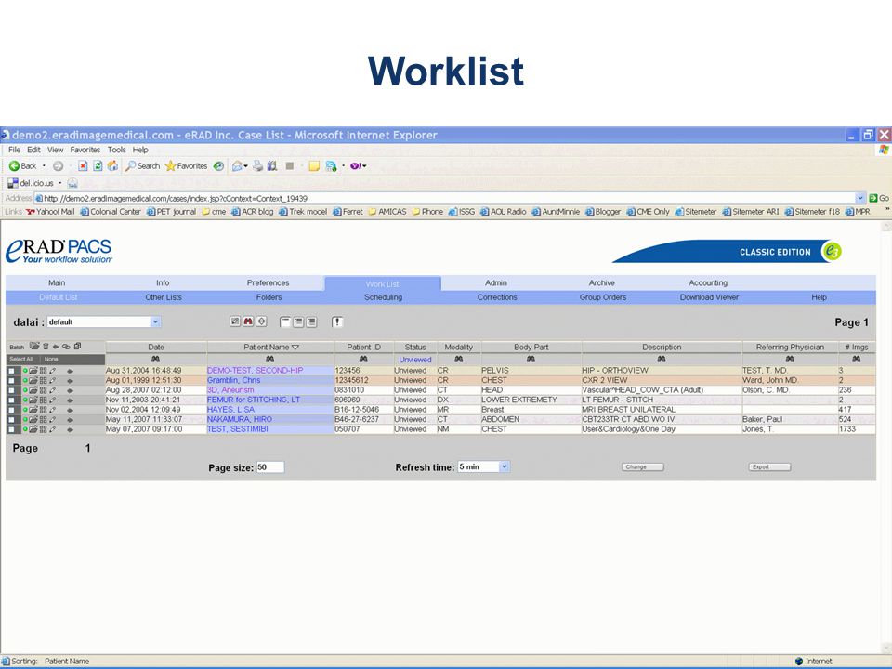Open the browser Favorites menu
The image size is (892, 669).
(85, 150)
